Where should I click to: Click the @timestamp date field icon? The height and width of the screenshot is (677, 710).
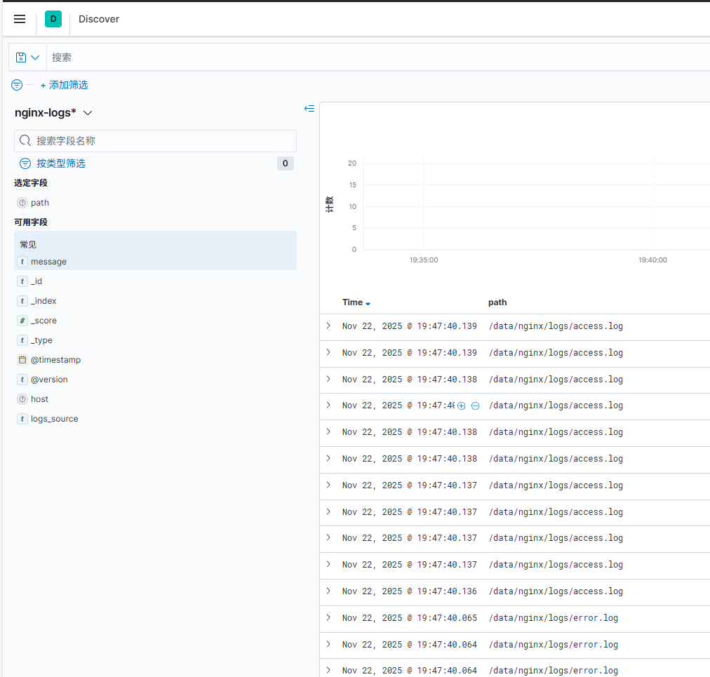(x=22, y=360)
